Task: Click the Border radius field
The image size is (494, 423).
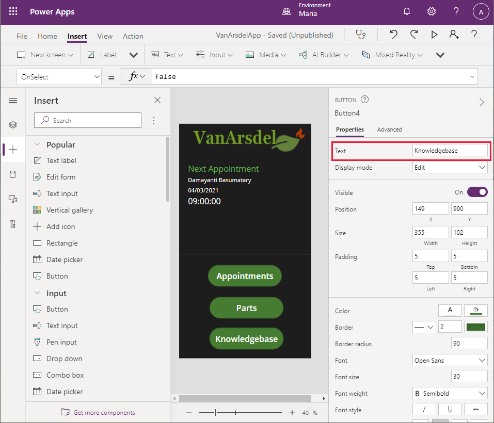Action: tap(469, 344)
